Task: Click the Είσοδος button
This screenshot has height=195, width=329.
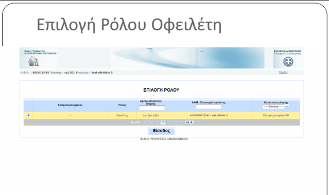Action: 161,131
